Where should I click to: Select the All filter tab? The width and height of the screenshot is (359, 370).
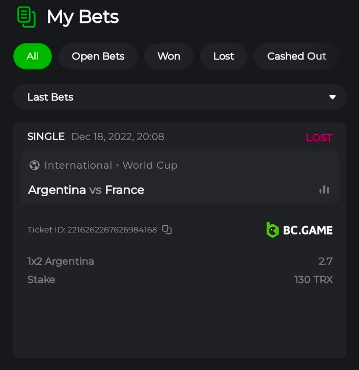[33, 56]
